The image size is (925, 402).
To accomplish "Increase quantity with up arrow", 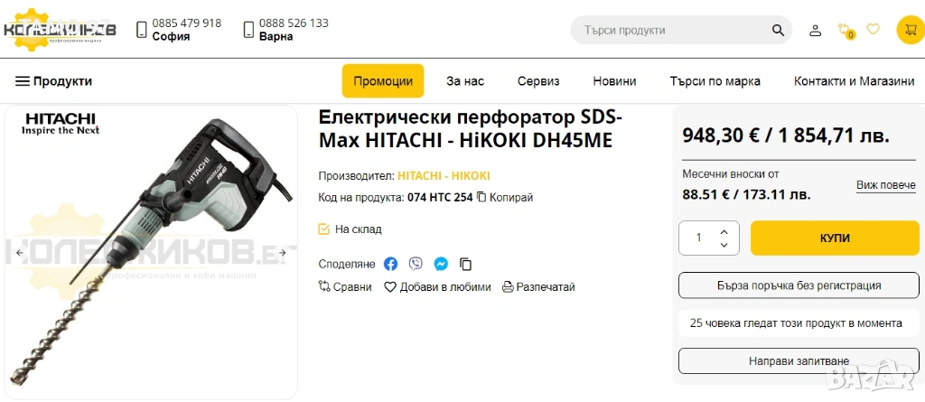I will coord(724,231).
